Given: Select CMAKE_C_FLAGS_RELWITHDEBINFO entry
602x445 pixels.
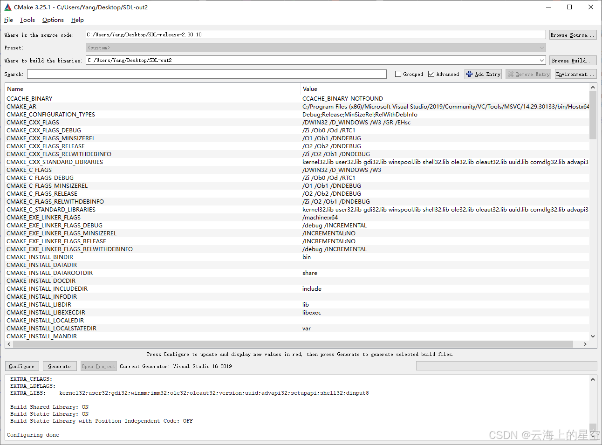Looking at the screenshot, I should tap(55, 201).
